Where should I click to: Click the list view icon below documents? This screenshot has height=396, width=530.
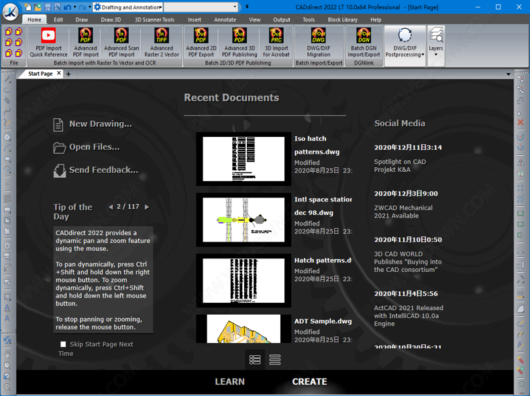275,360
